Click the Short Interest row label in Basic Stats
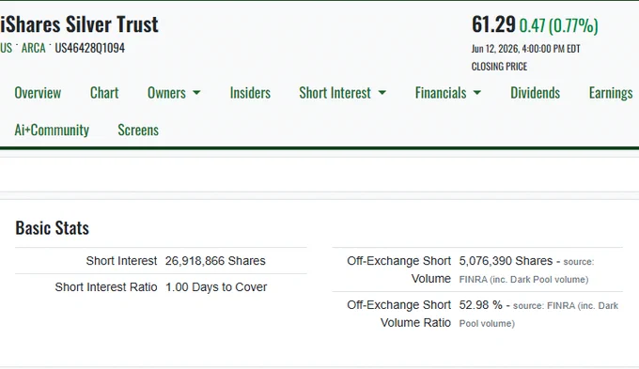The image size is (639, 369). coord(121,261)
